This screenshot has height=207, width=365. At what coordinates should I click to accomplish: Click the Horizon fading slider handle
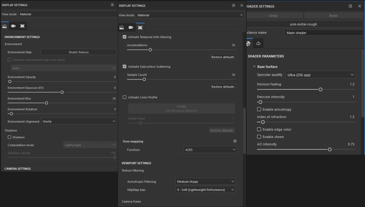pyautogui.click(x=320, y=90)
